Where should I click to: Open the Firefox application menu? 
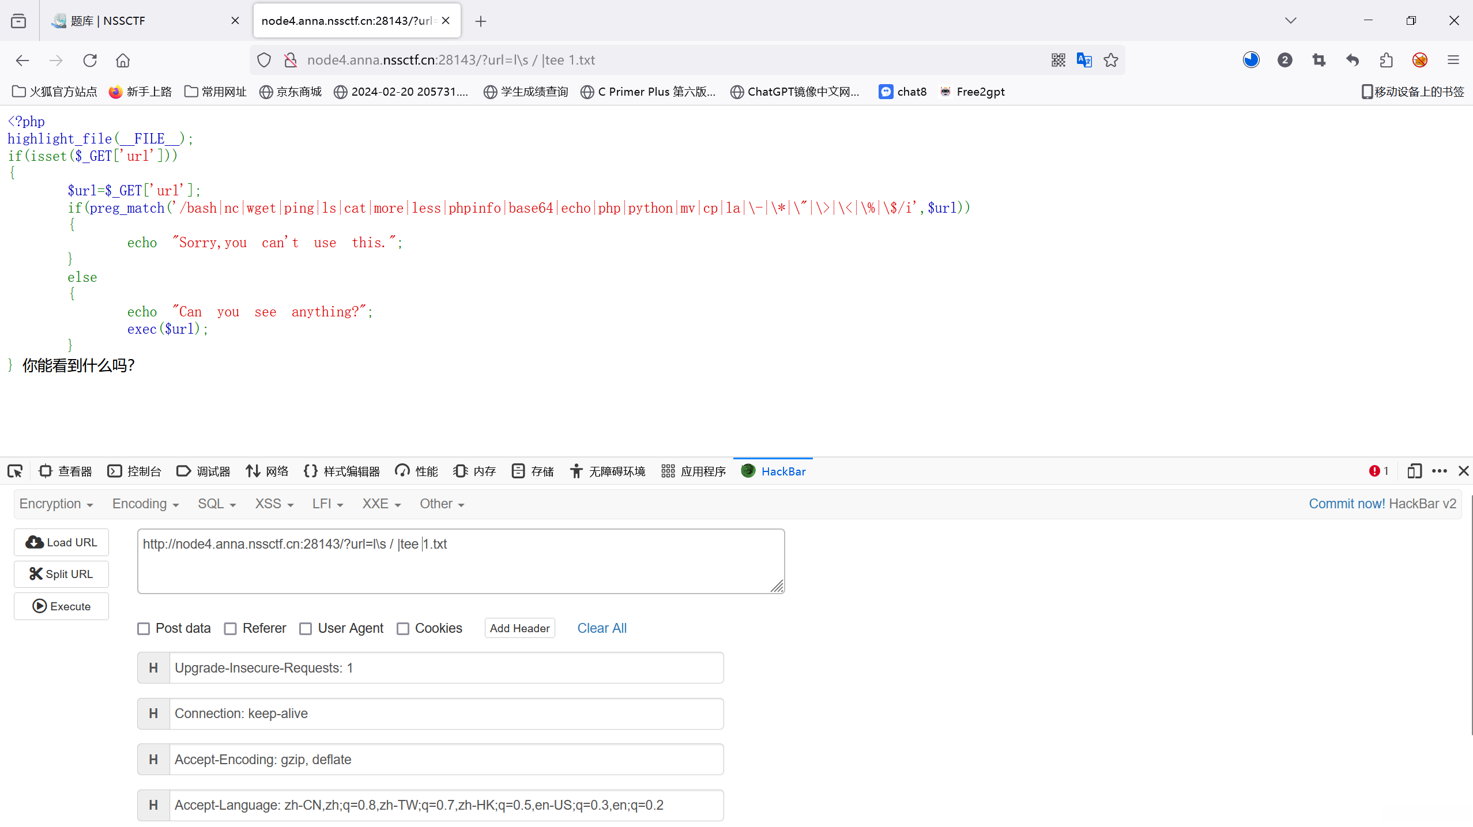(x=1453, y=60)
